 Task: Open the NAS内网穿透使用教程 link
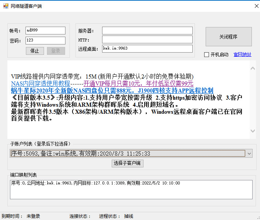click(40, 84)
